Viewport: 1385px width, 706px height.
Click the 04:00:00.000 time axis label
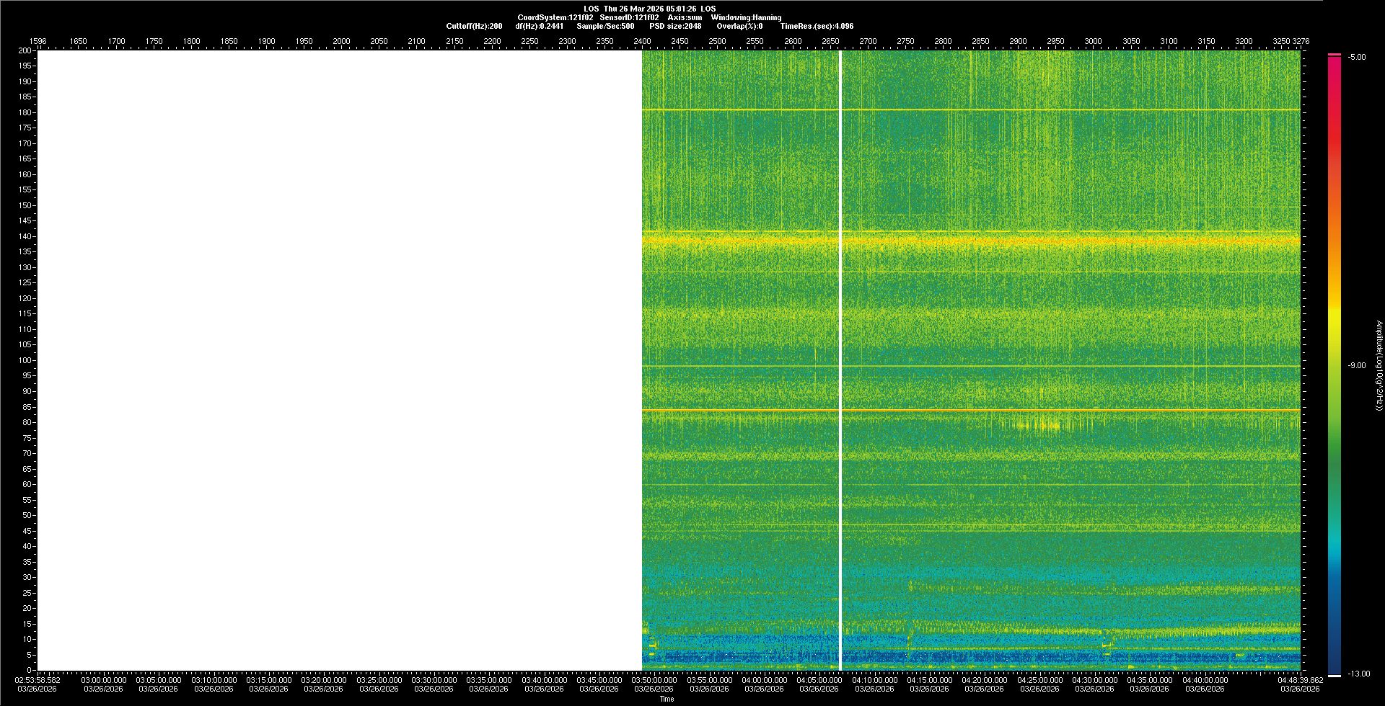[x=765, y=680]
